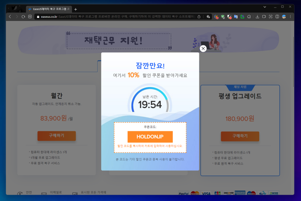Buy the lifetime upgrade 180,900원 plan

pos(240,136)
